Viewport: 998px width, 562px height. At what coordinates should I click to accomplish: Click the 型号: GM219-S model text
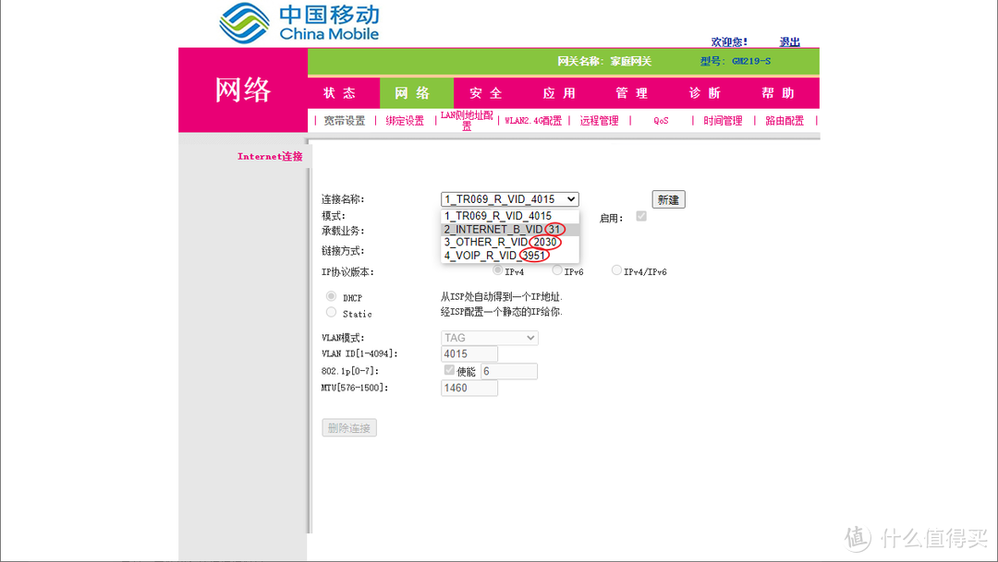[x=736, y=62]
